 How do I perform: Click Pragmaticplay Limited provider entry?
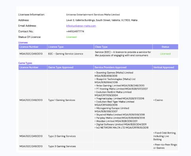[119, 98]
